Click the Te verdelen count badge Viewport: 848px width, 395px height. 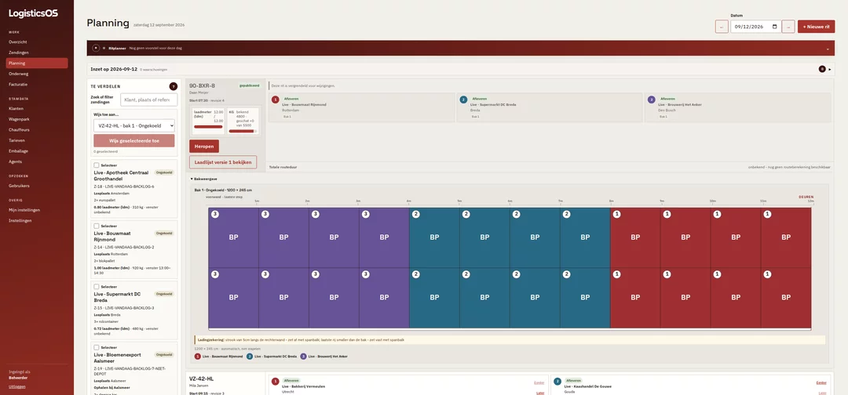tap(173, 86)
